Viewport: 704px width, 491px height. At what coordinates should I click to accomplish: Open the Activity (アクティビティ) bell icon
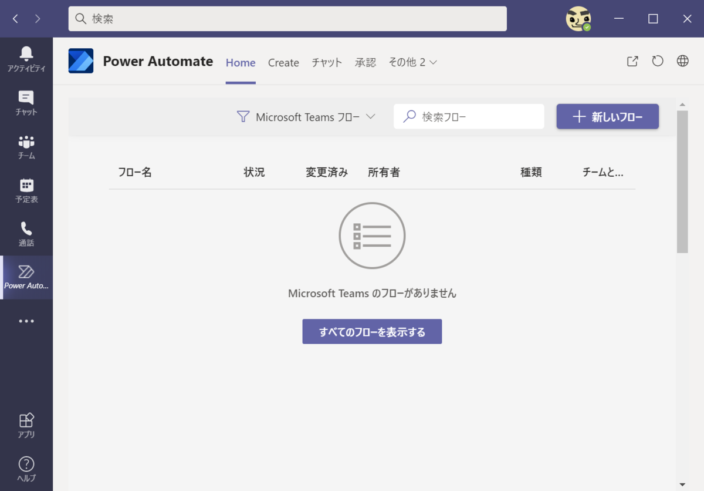pos(26,59)
